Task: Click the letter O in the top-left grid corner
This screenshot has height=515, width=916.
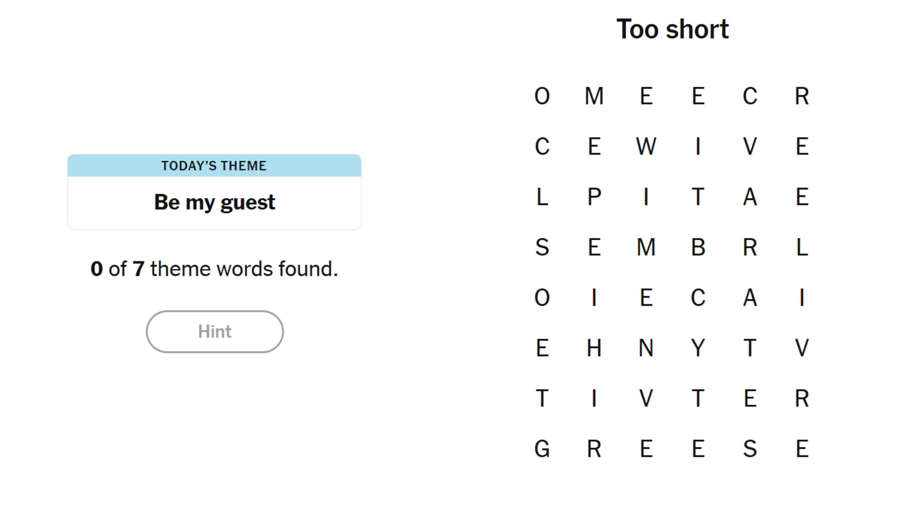Action: pyautogui.click(x=542, y=97)
